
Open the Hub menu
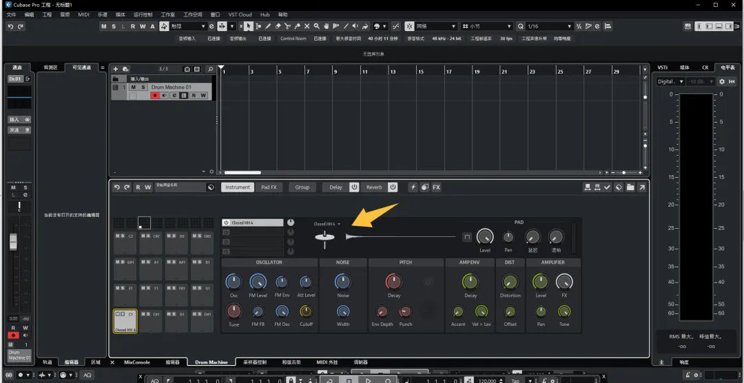265,14
